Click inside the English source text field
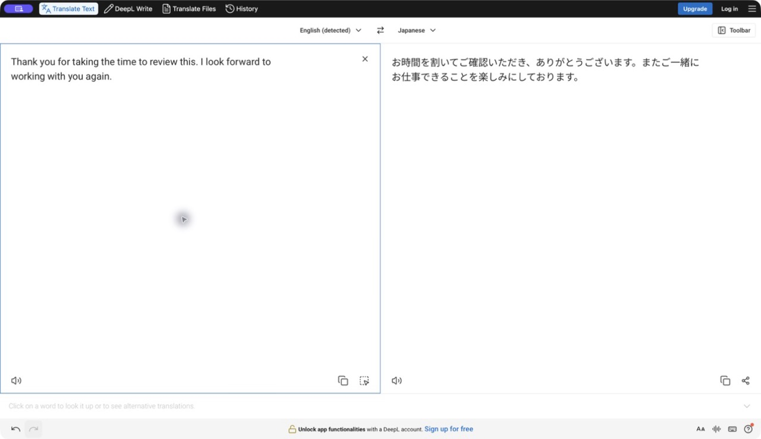The width and height of the screenshot is (761, 439). 190,218
